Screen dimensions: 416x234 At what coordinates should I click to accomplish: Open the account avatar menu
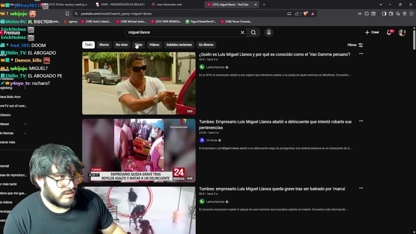click(x=402, y=32)
